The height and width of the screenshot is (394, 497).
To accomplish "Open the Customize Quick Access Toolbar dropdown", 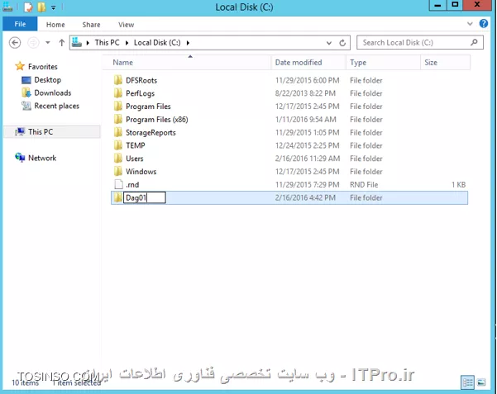I will pos(53,7).
